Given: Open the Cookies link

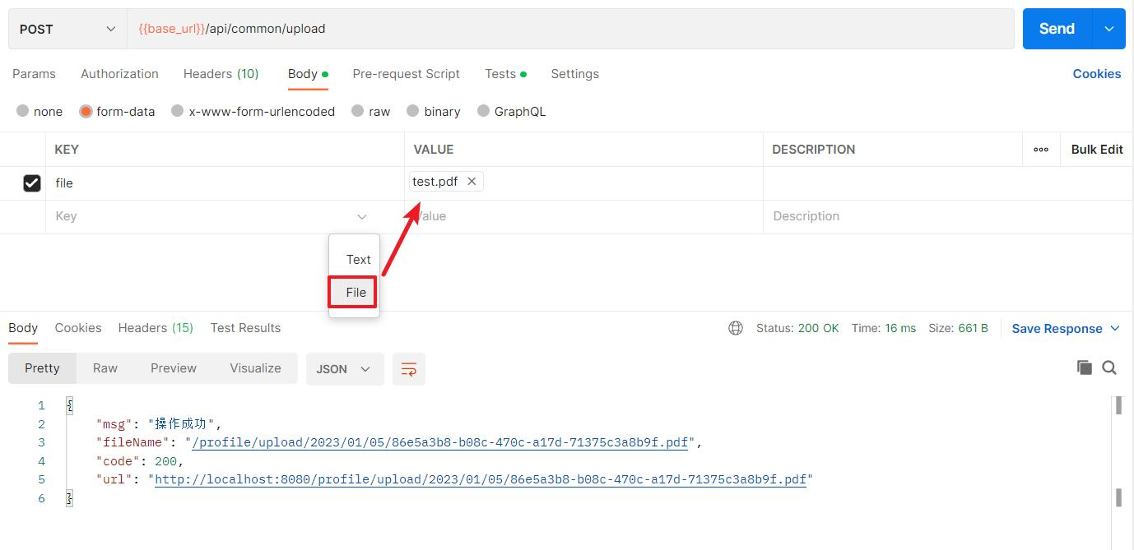Looking at the screenshot, I should coord(1096,74).
